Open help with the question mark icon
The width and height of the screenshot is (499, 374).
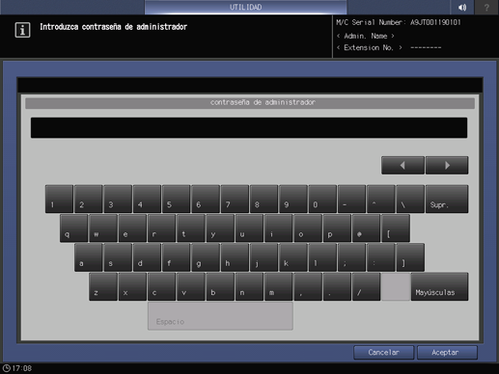(x=486, y=7)
